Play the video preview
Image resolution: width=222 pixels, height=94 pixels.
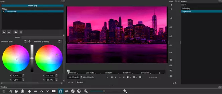point(116,77)
